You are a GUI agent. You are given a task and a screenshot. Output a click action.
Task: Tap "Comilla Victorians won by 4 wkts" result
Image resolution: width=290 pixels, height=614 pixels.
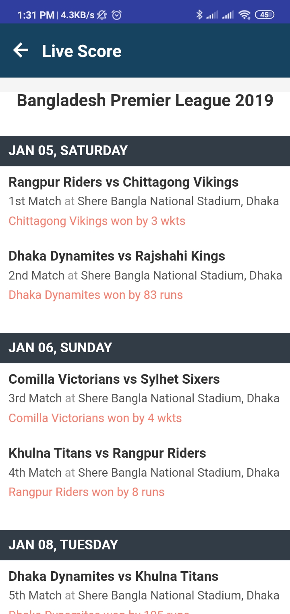95,418
